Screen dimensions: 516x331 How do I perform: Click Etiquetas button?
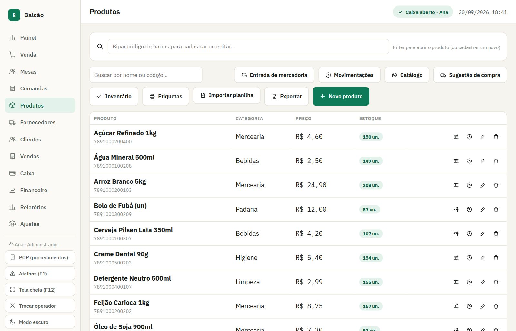click(165, 96)
